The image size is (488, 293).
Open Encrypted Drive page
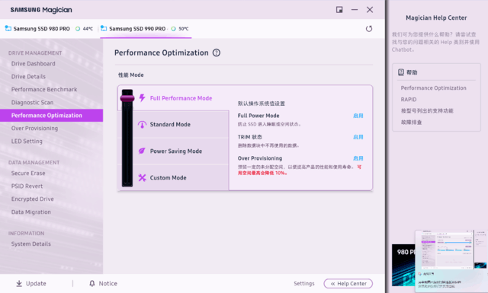[32, 199]
